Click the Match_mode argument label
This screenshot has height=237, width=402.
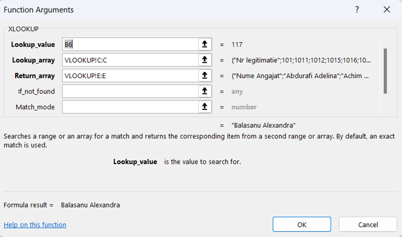[36, 107]
